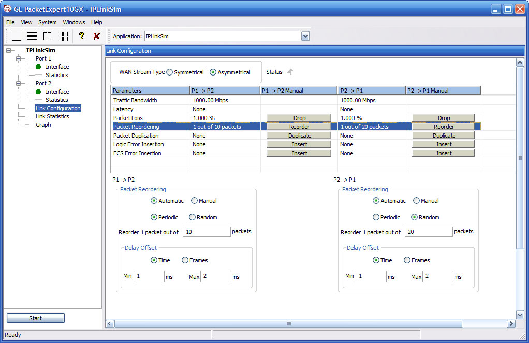The height and width of the screenshot is (343, 529).
Task: Open Statistics under Port 2
Action: tap(57, 100)
